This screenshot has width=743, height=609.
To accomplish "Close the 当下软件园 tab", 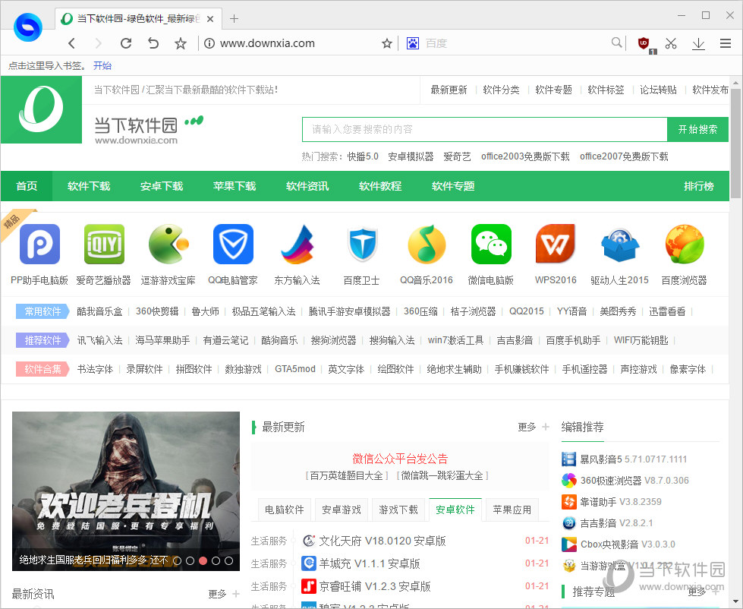I will [x=210, y=19].
